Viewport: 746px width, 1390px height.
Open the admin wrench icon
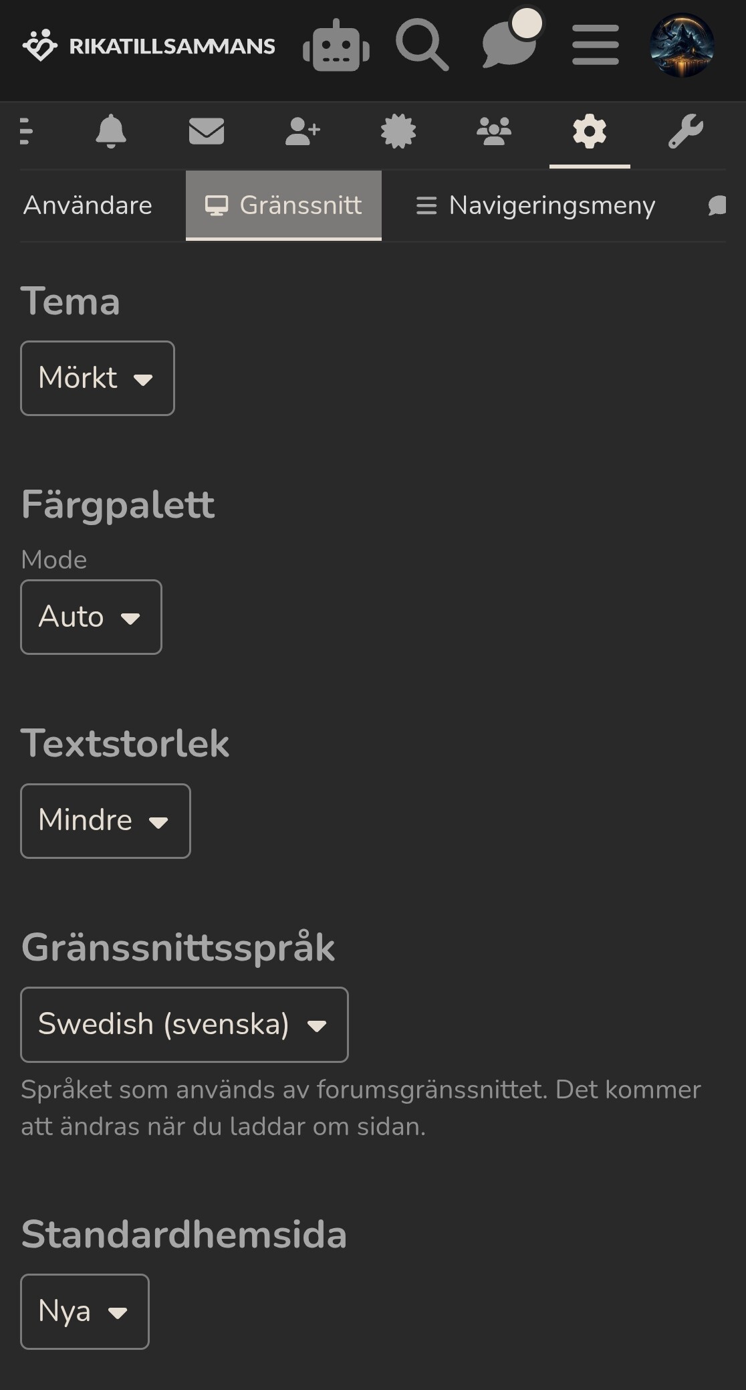(x=685, y=131)
